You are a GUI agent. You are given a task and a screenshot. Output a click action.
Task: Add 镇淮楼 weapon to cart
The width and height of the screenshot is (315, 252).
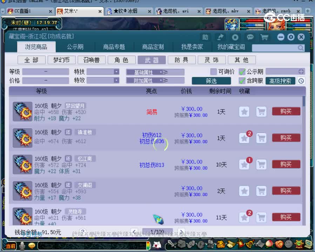(261, 138)
